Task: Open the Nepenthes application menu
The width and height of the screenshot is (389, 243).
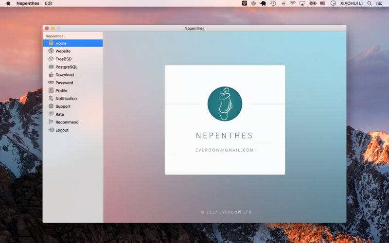Action: coord(28,3)
